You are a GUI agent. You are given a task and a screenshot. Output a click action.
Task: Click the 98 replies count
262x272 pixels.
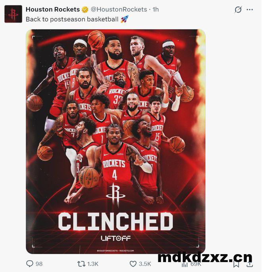(x=39, y=264)
